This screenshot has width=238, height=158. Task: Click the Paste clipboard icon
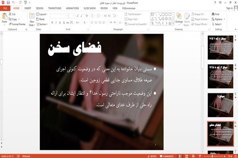[4, 16]
